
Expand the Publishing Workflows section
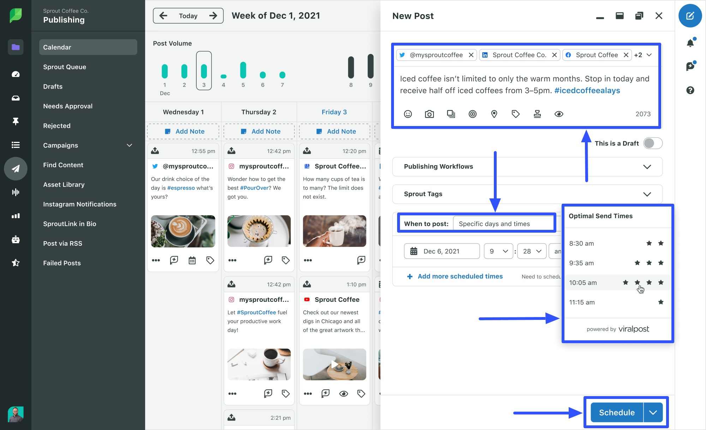647,167
